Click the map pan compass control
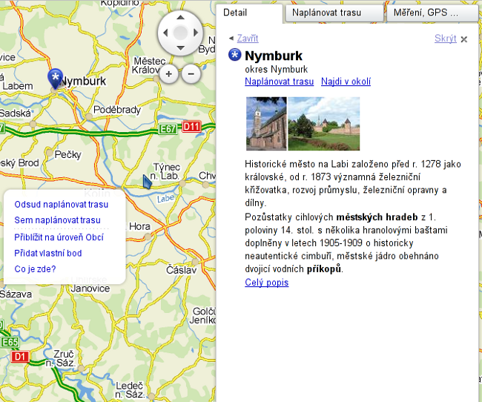Viewport: 482px width, 402px height. pos(180,33)
